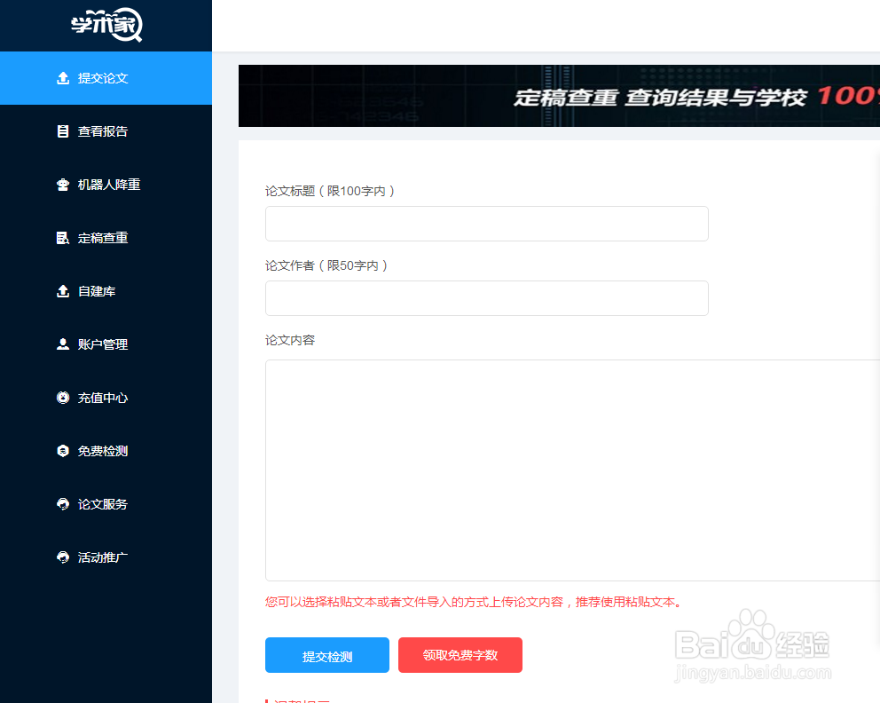880x703 pixels.
Task: Click the badge icon beside 免费检测
Action: click(63, 451)
